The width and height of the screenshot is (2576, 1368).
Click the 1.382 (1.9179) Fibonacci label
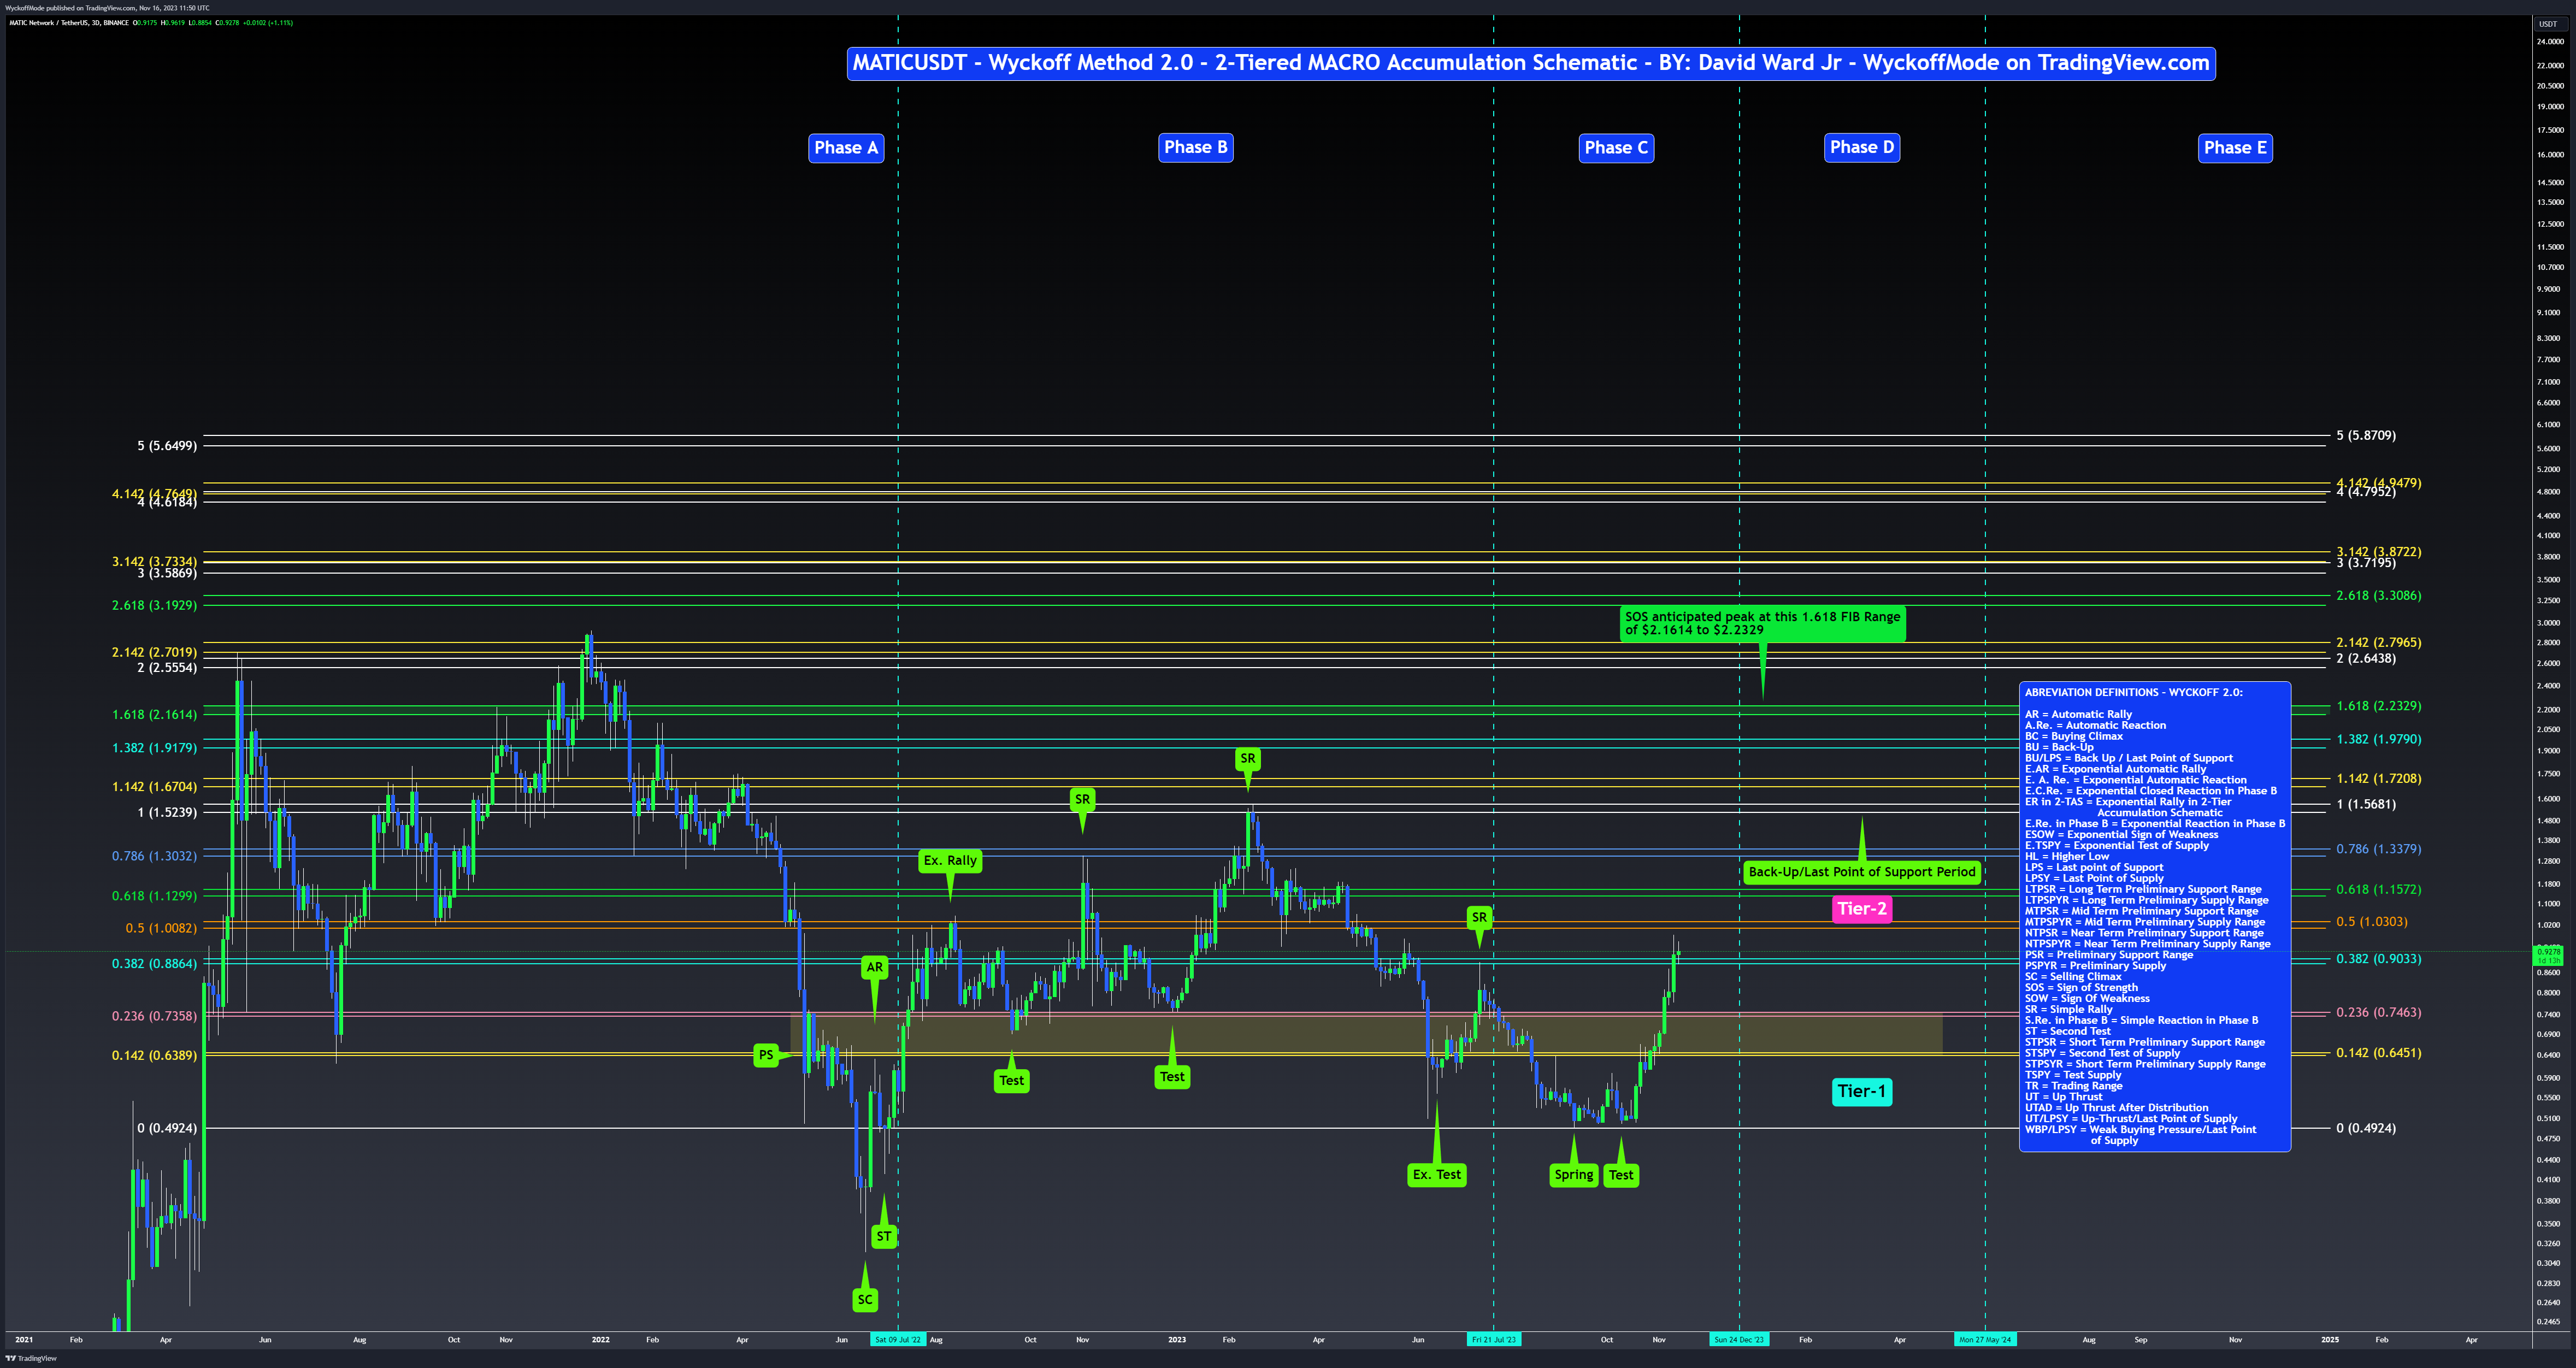155,747
